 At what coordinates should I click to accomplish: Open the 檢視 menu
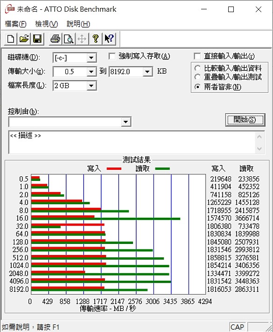point(46,24)
